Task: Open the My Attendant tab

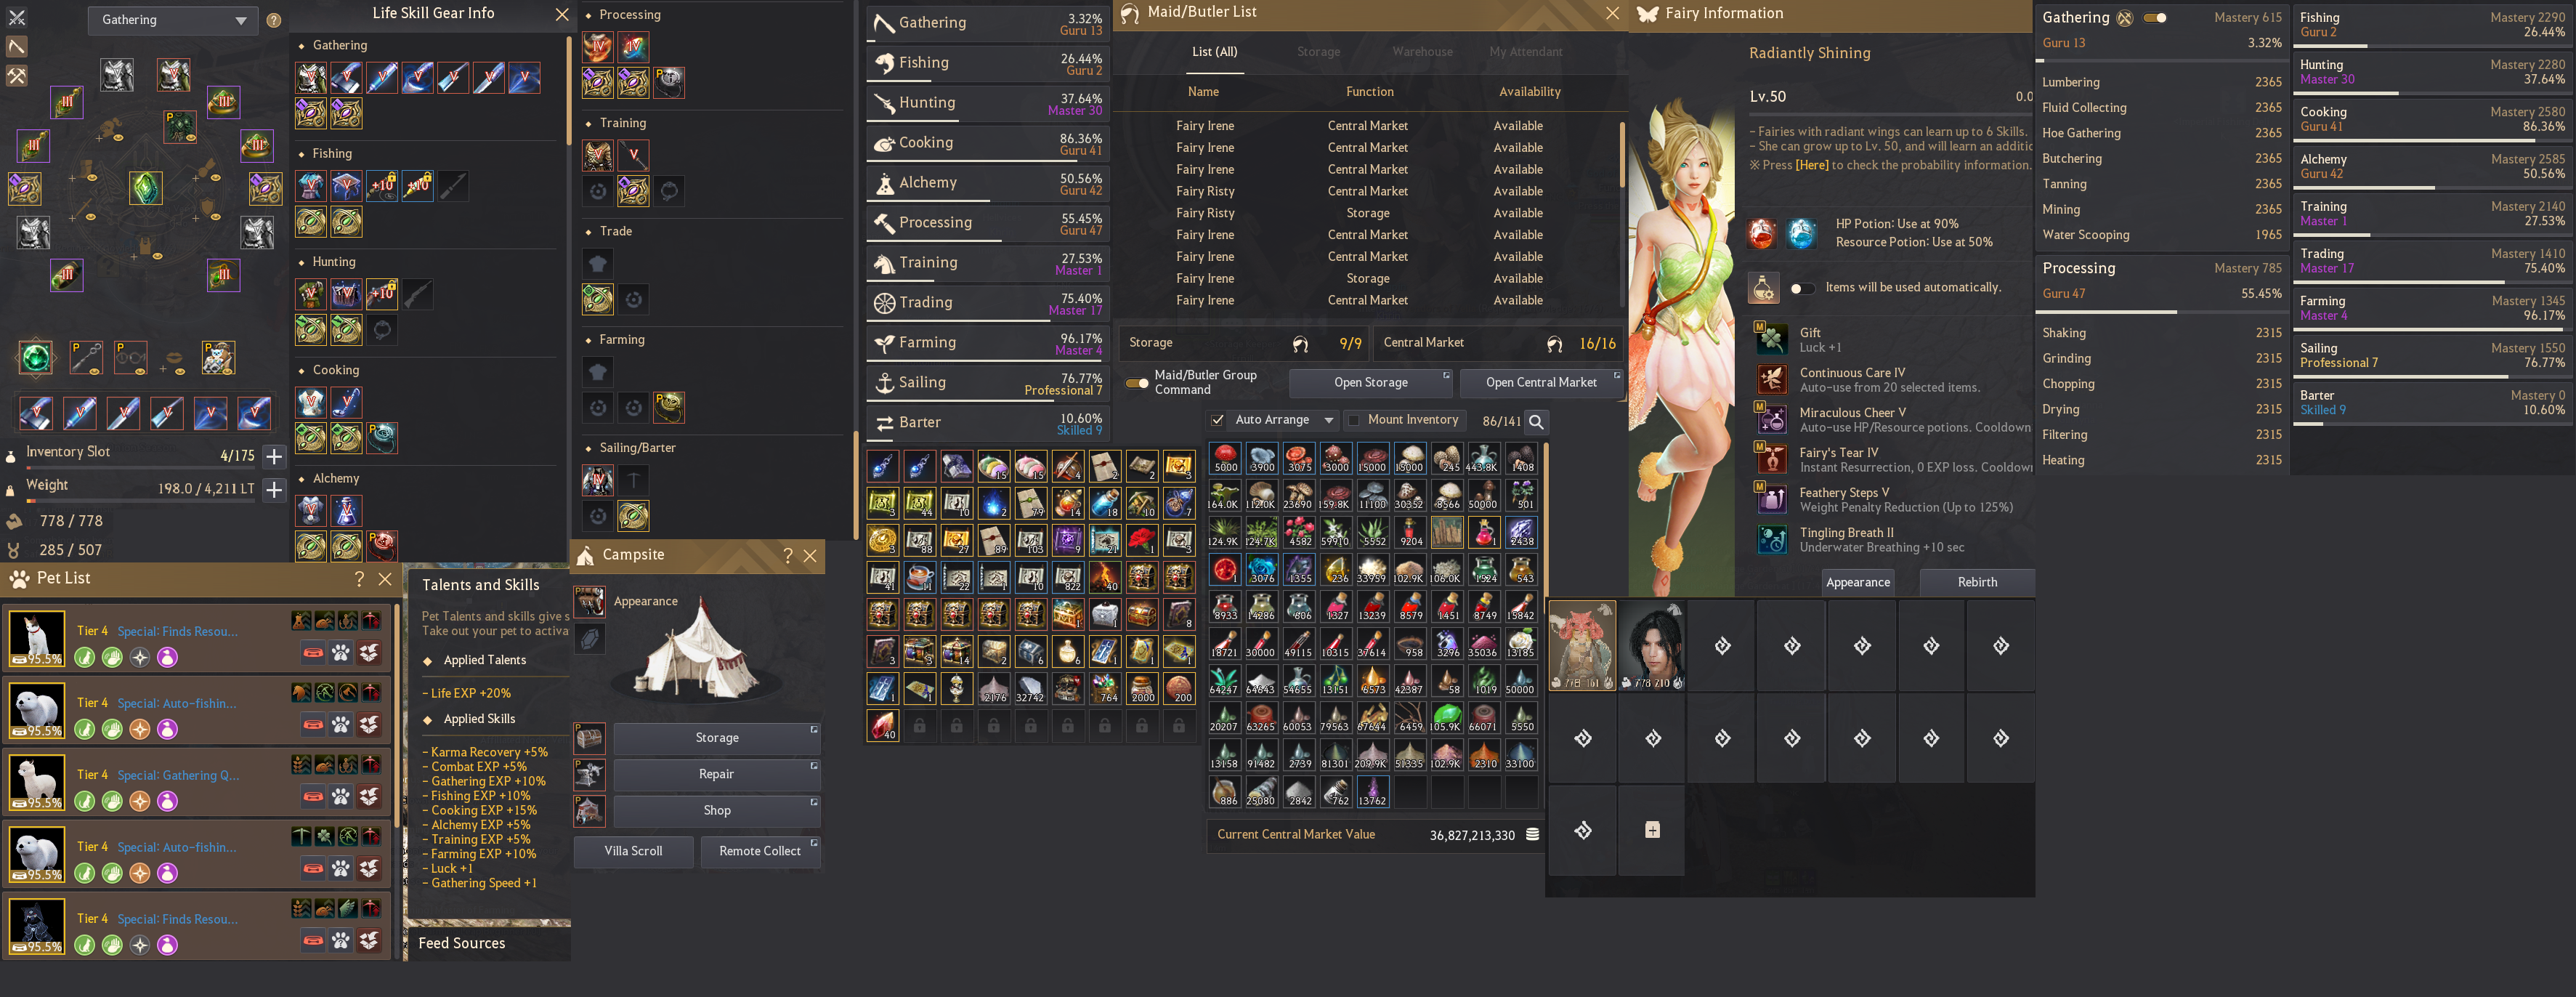Action: pos(1525,52)
